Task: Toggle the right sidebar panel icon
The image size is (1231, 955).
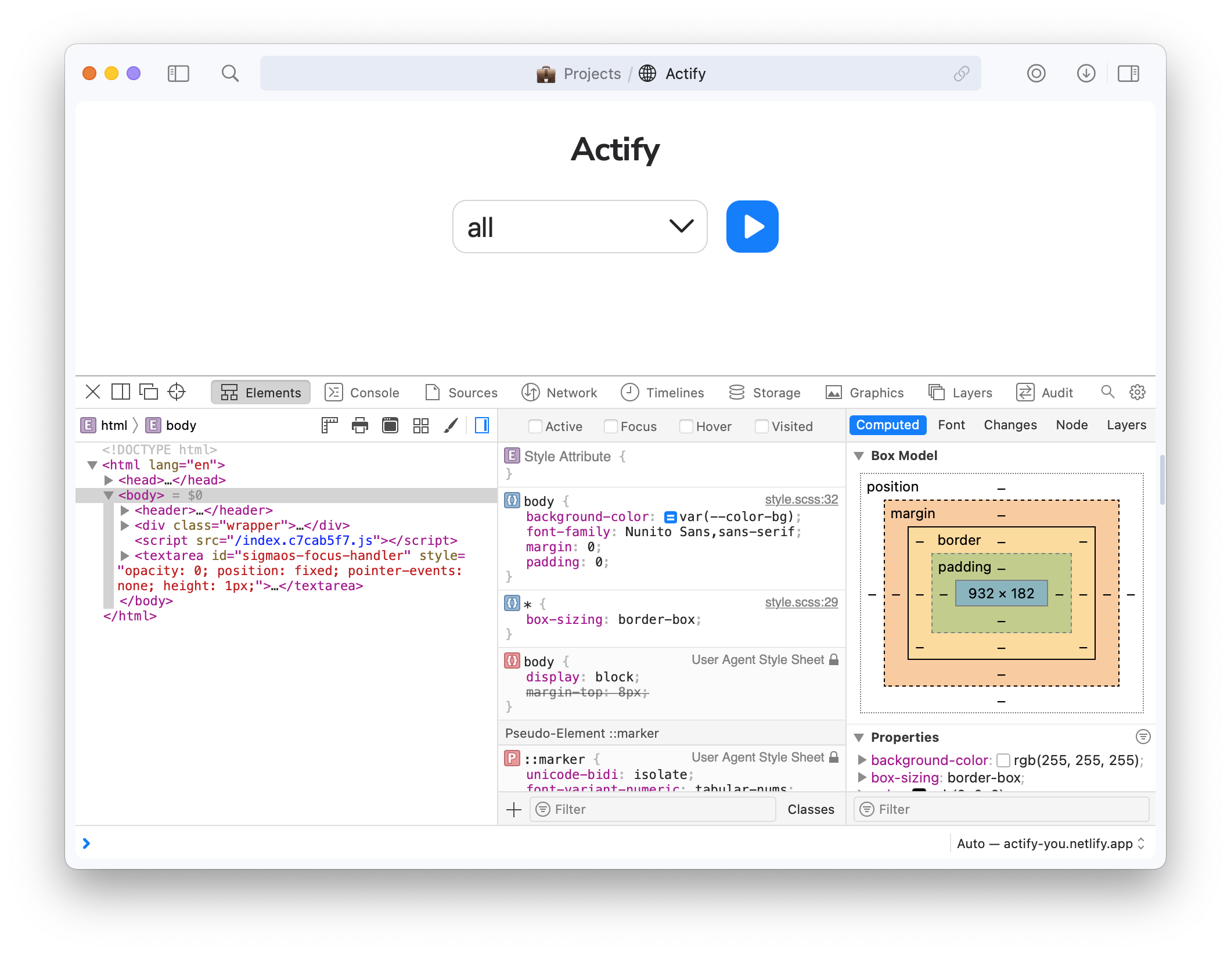Action: click(x=1128, y=74)
